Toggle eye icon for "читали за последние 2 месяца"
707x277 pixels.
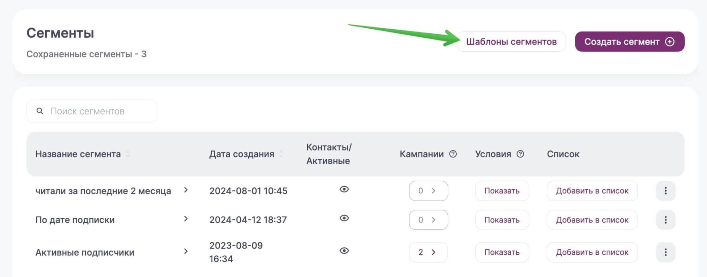pyautogui.click(x=344, y=189)
